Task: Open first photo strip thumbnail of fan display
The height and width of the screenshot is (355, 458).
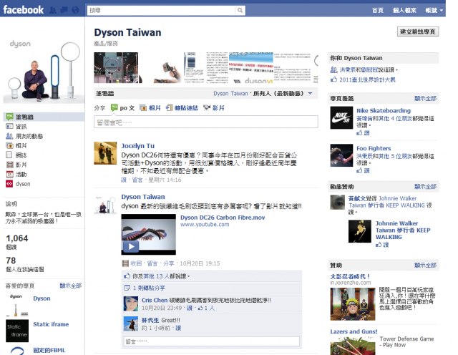Action: pyautogui.click(x=116, y=68)
